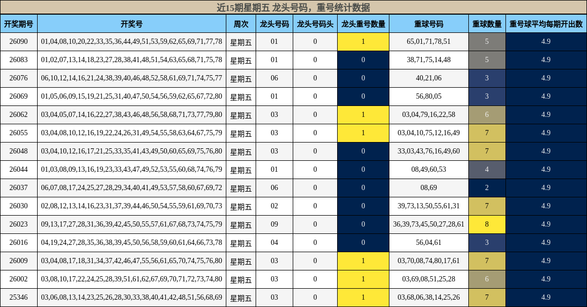Image resolution: width=587 pixels, height=307 pixels.
Task: Click the table title 近15期星期五 龙头号码
Action: pos(293,7)
